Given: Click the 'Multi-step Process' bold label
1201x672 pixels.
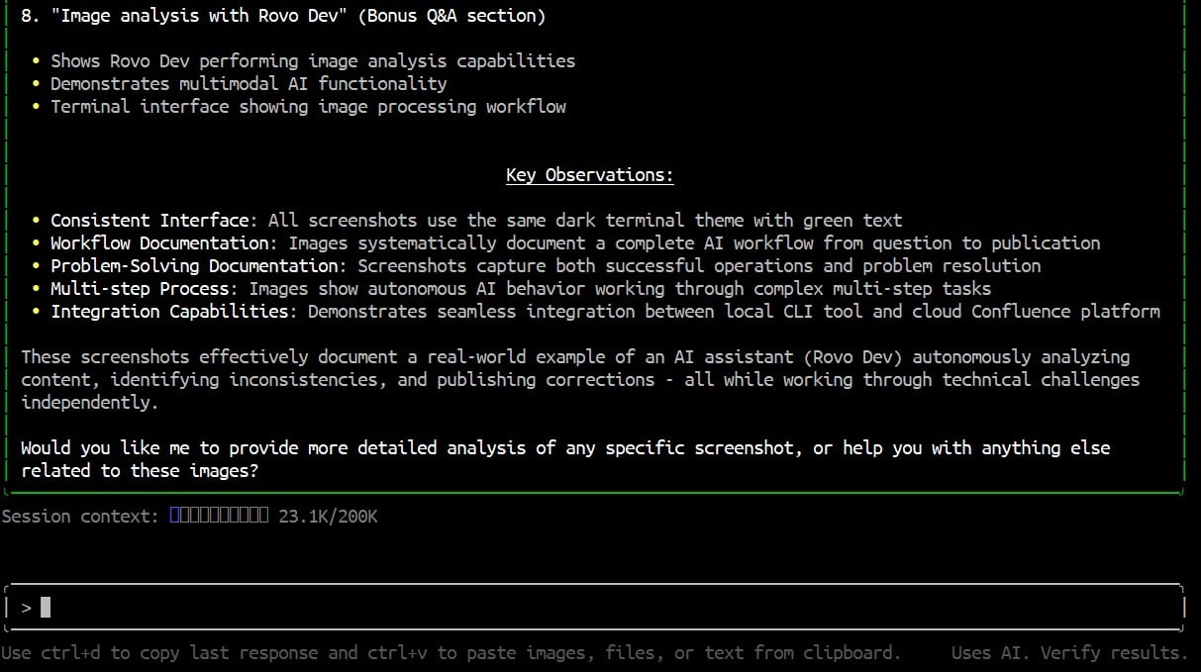Looking at the screenshot, I should (x=140, y=288).
